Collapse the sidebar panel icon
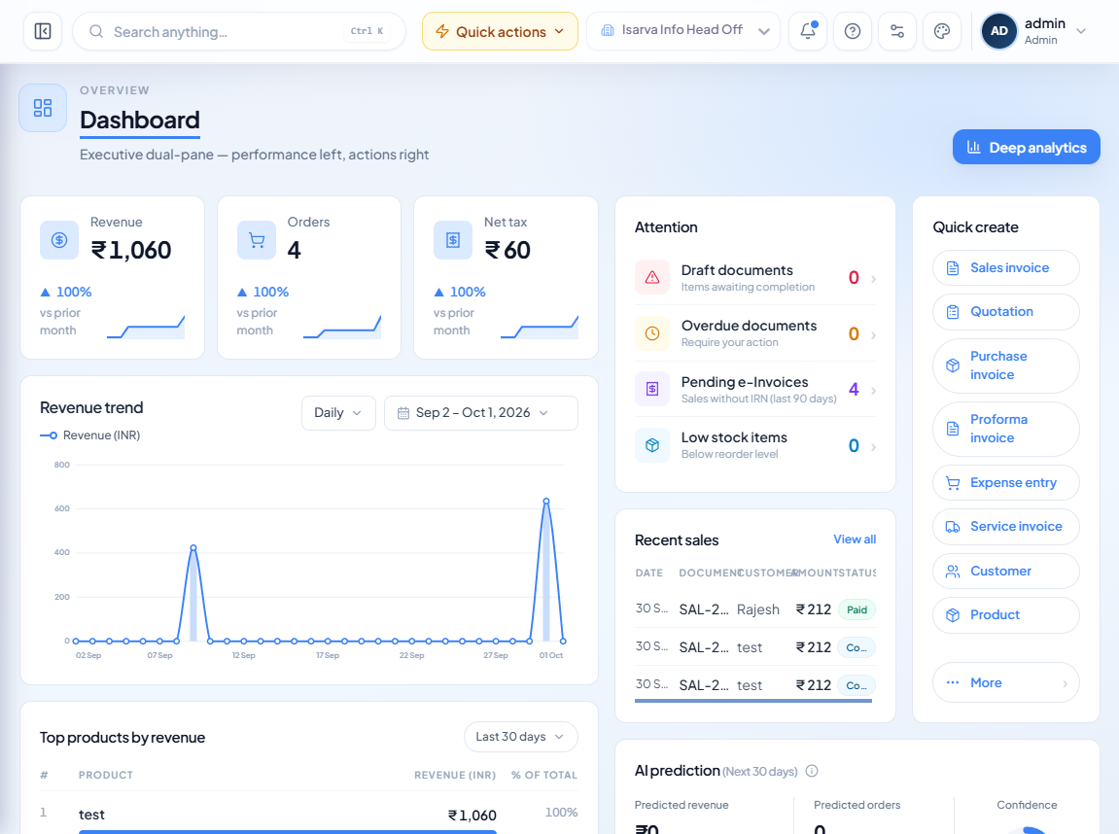The width and height of the screenshot is (1119, 834). click(x=43, y=31)
